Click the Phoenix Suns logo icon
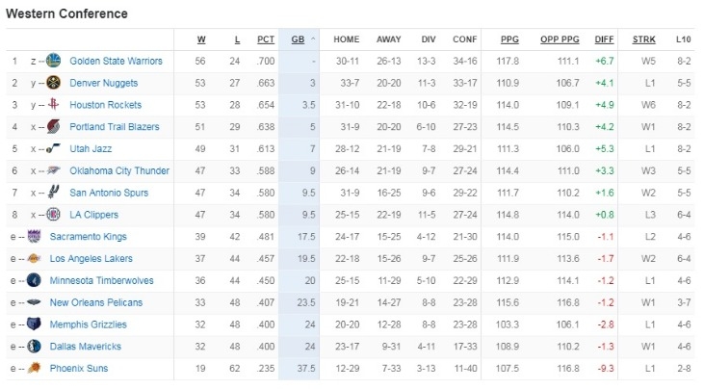The width and height of the screenshot is (704, 389). pos(34,369)
